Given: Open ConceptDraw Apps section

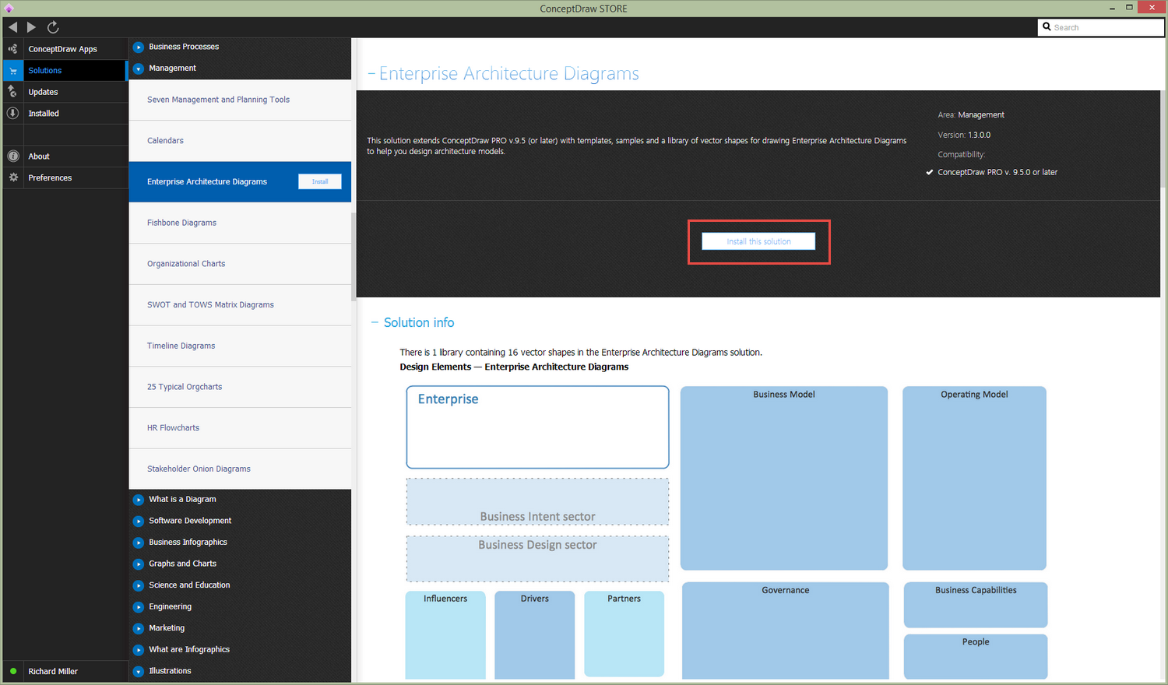Looking at the screenshot, I should 63,49.
